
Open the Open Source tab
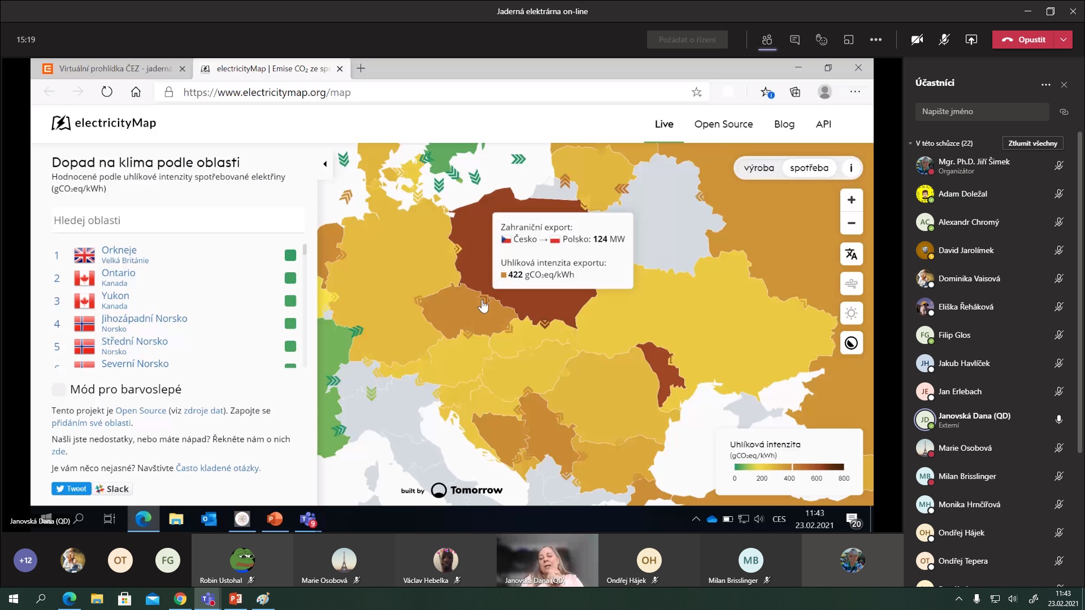[723, 124]
